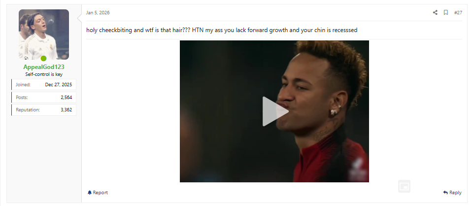Screen dimensions: 473x206
Task: Play the embedded video
Action: (274, 111)
